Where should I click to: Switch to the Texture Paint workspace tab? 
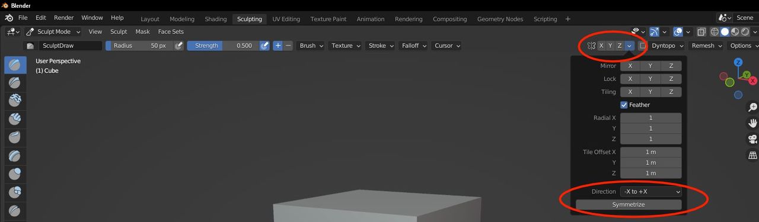tap(328, 19)
